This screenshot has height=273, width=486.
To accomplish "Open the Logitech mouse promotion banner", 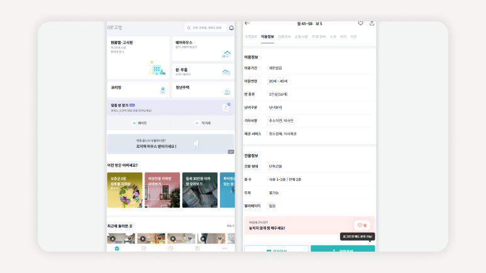I will (171, 144).
